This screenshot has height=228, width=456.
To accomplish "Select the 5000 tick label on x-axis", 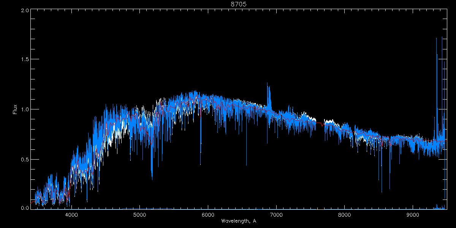I will pyautogui.click(x=140, y=214).
